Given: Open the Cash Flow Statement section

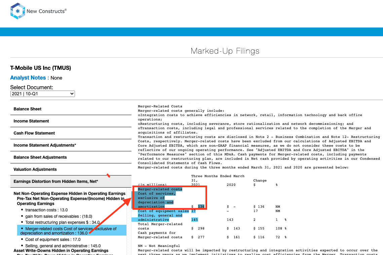Looking at the screenshot, I should tap(71, 133).
